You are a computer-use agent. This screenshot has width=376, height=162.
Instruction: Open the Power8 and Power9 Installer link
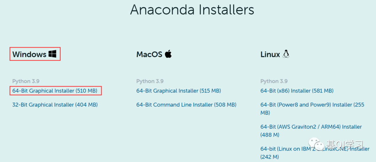[312, 109]
